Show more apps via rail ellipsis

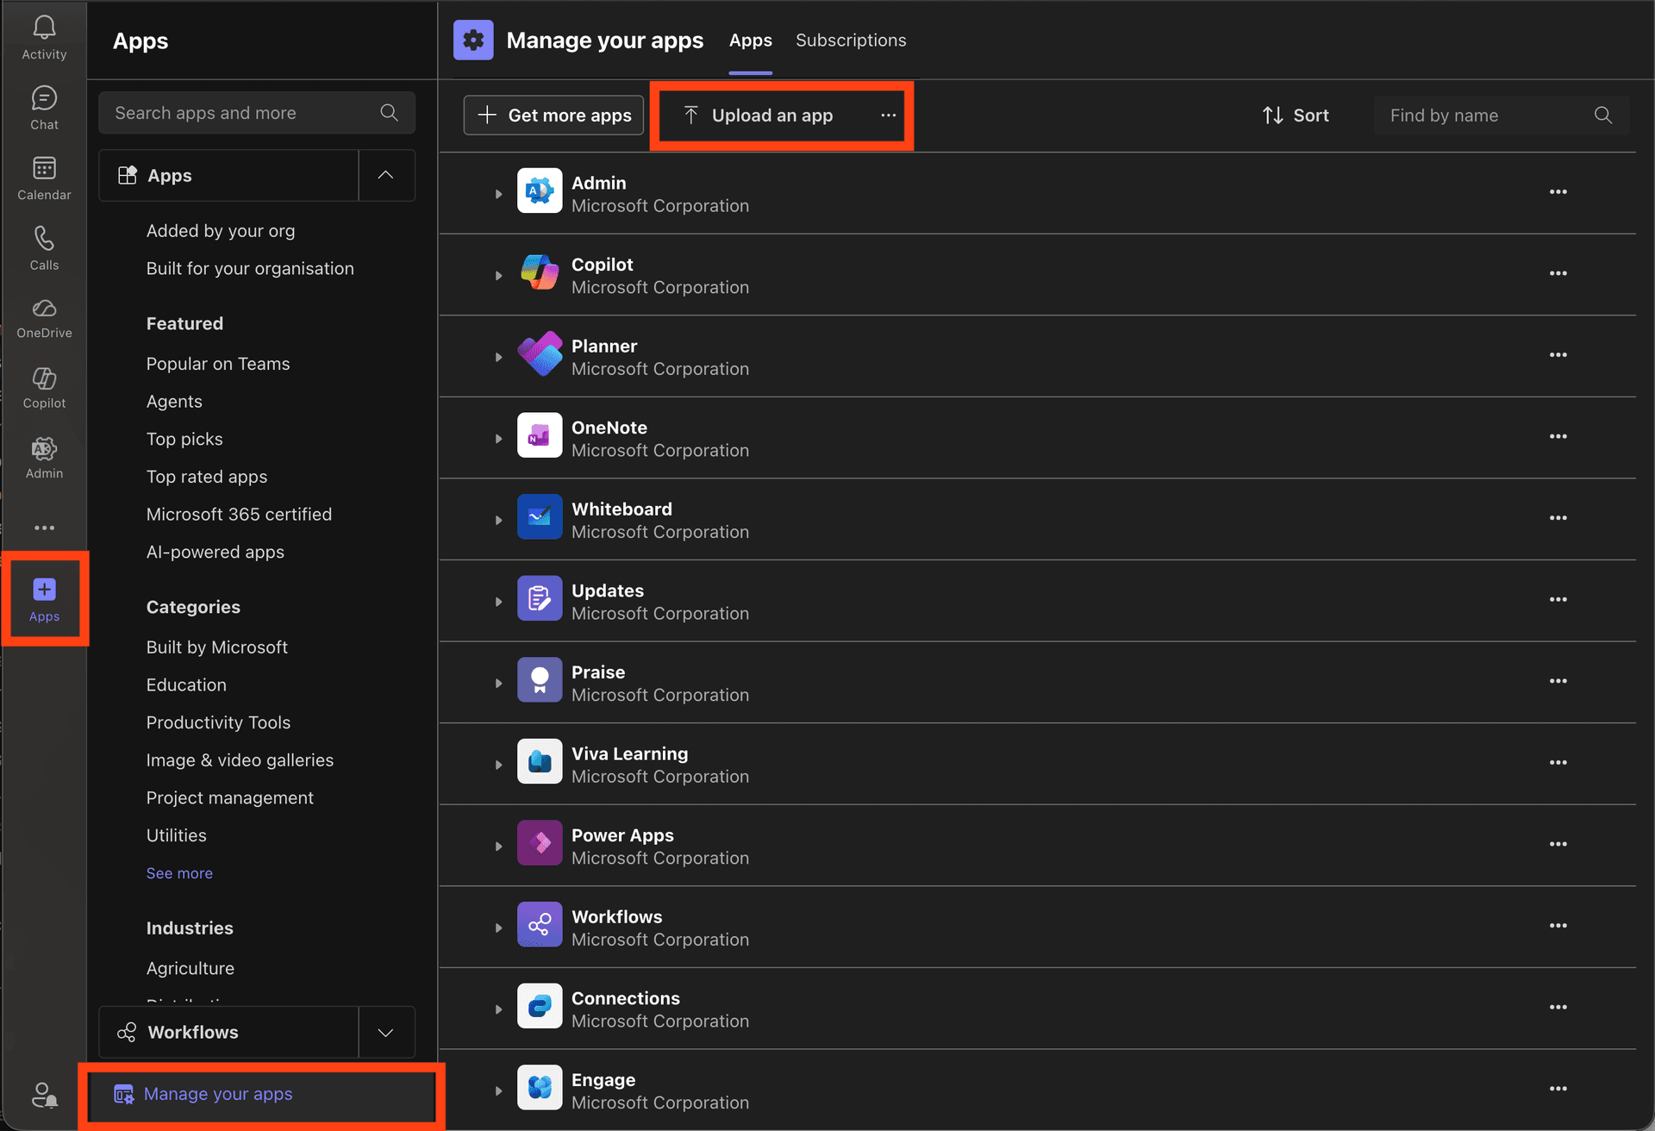point(44,528)
